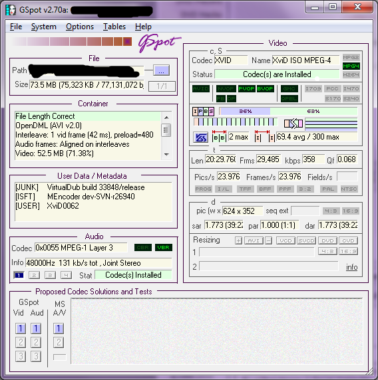Click the AVID codec flag indicator
The width and height of the screenshot is (378, 380).
pos(201,89)
